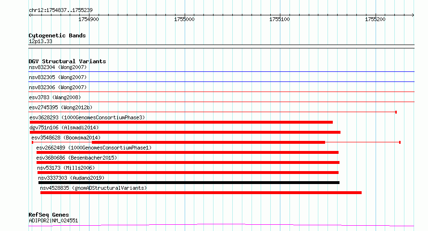Click the 1754900 ruler position label
This screenshot has width=428, height=231.
click(88, 19)
